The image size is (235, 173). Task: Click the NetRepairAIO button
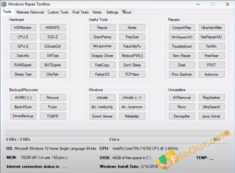click(x=212, y=37)
